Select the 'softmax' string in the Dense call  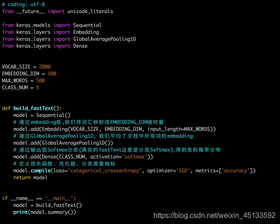[135, 157]
